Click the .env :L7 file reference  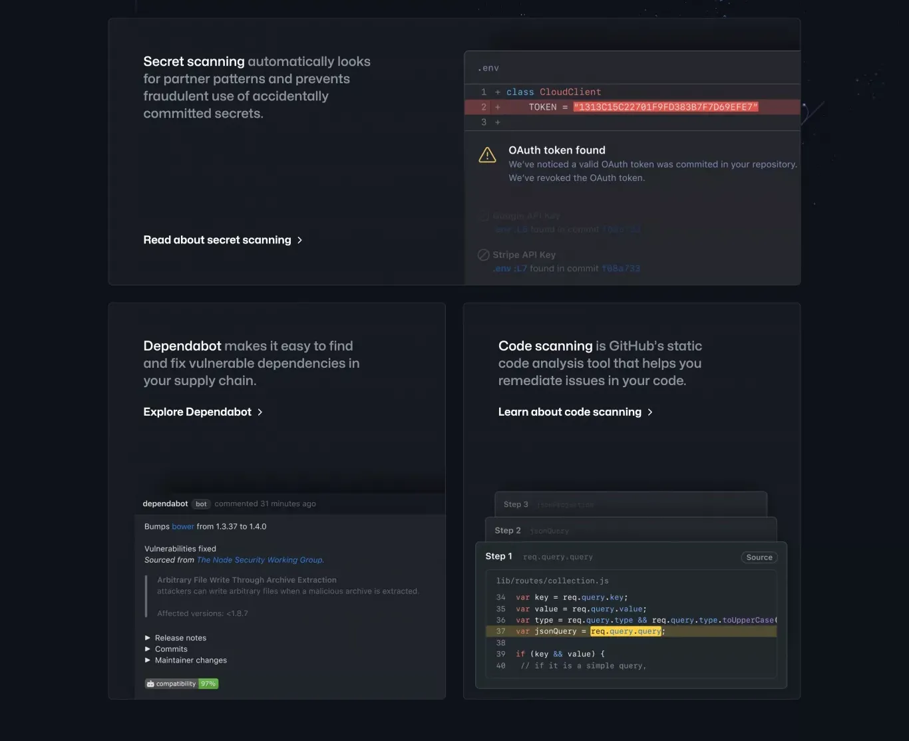tap(510, 269)
